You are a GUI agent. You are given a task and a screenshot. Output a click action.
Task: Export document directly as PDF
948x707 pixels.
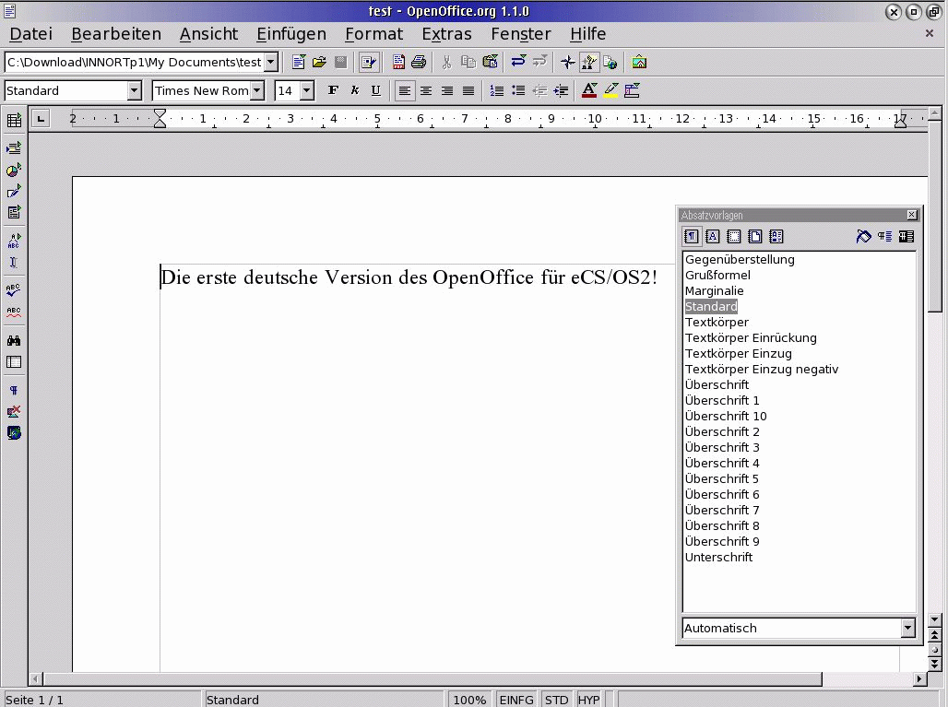coord(398,62)
